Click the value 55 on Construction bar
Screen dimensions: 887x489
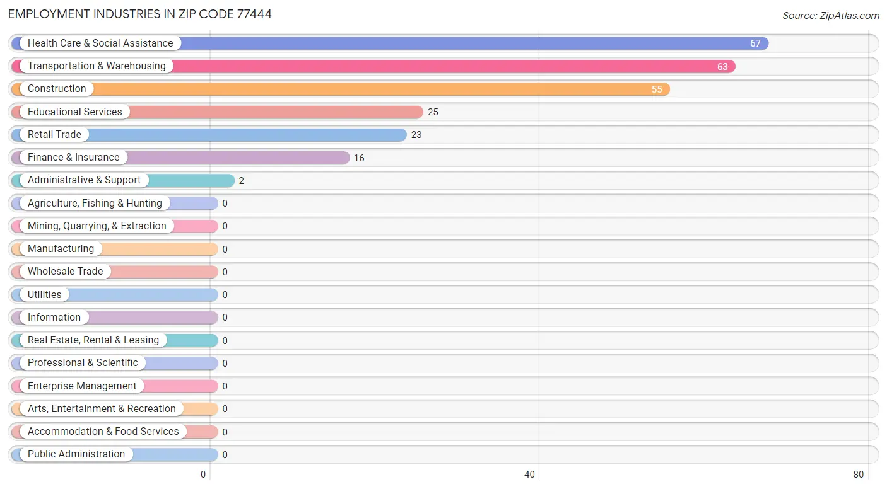coord(657,89)
